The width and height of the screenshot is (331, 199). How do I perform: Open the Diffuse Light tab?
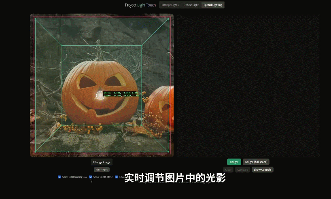(191, 5)
